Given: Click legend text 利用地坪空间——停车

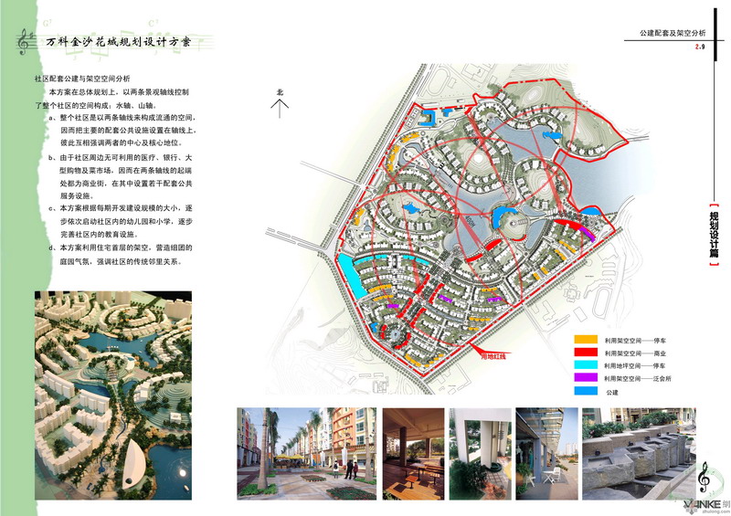Looking at the screenshot, I should [635, 366].
